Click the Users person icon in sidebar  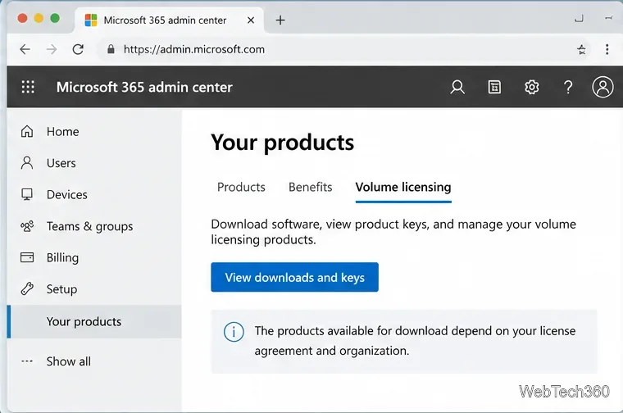pyautogui.click(x=27, y=163)
